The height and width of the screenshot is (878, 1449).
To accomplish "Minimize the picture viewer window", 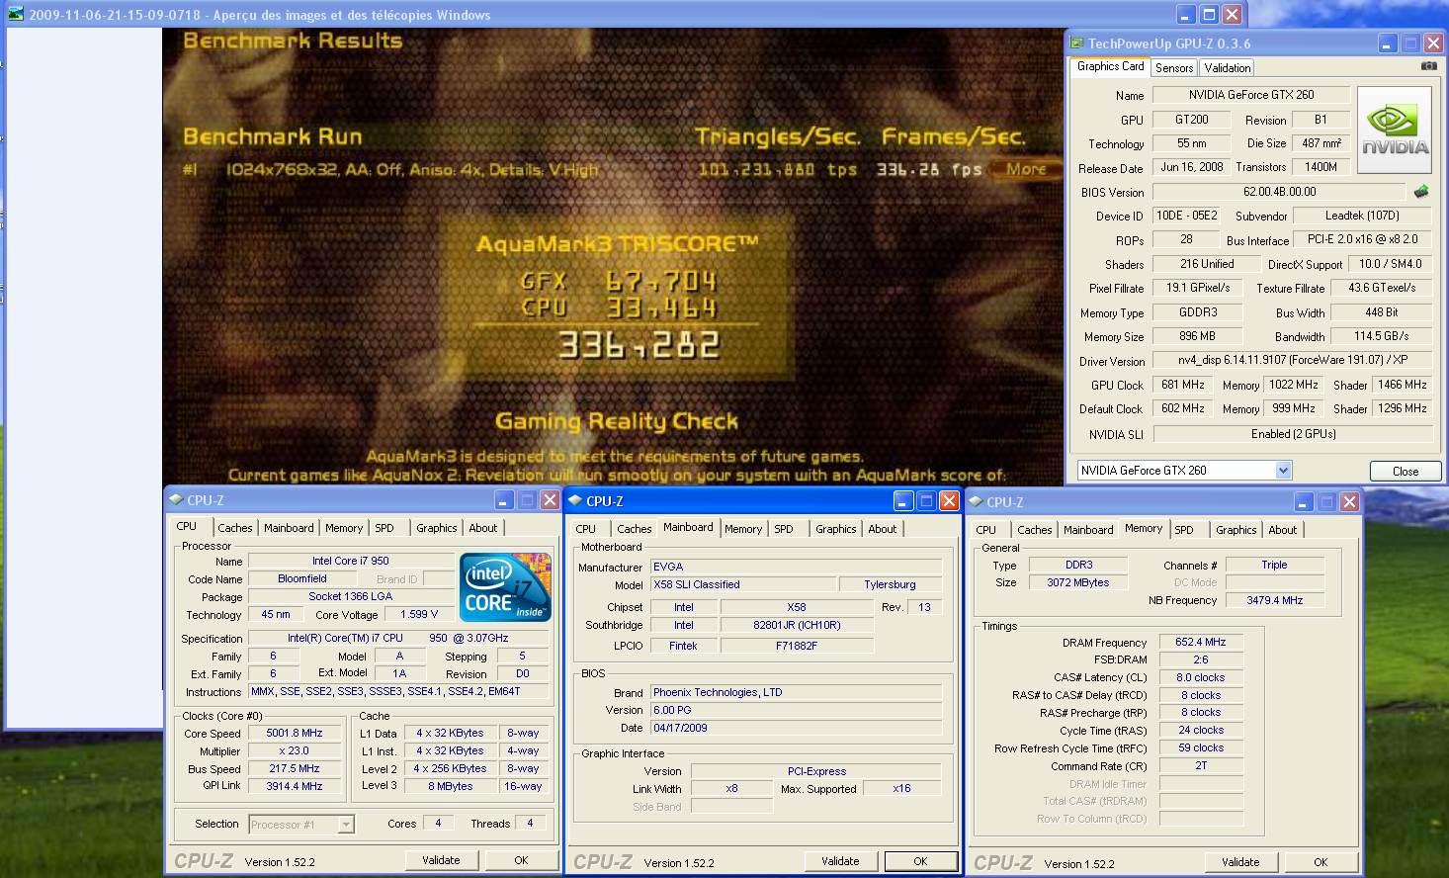I will 1186,14.
